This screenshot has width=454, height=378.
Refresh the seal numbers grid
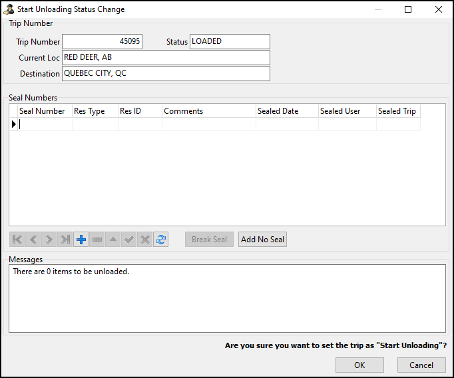161,240
